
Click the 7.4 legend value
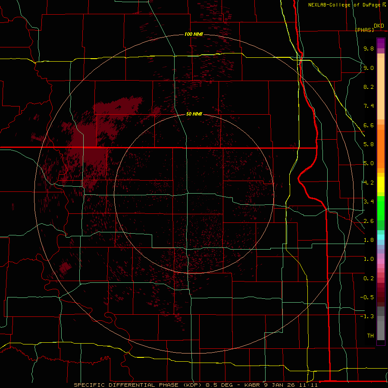369,106
